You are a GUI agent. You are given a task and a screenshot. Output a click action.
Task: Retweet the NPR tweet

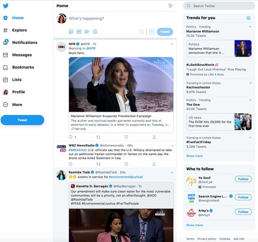tap(98, 137)
